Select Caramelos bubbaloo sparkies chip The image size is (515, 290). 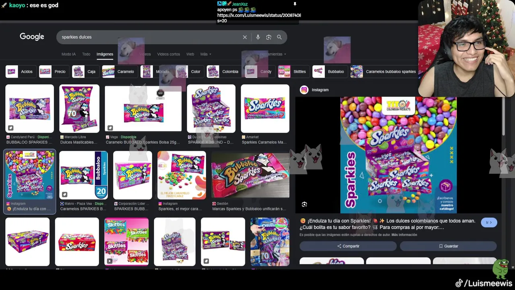click(384, 72)
